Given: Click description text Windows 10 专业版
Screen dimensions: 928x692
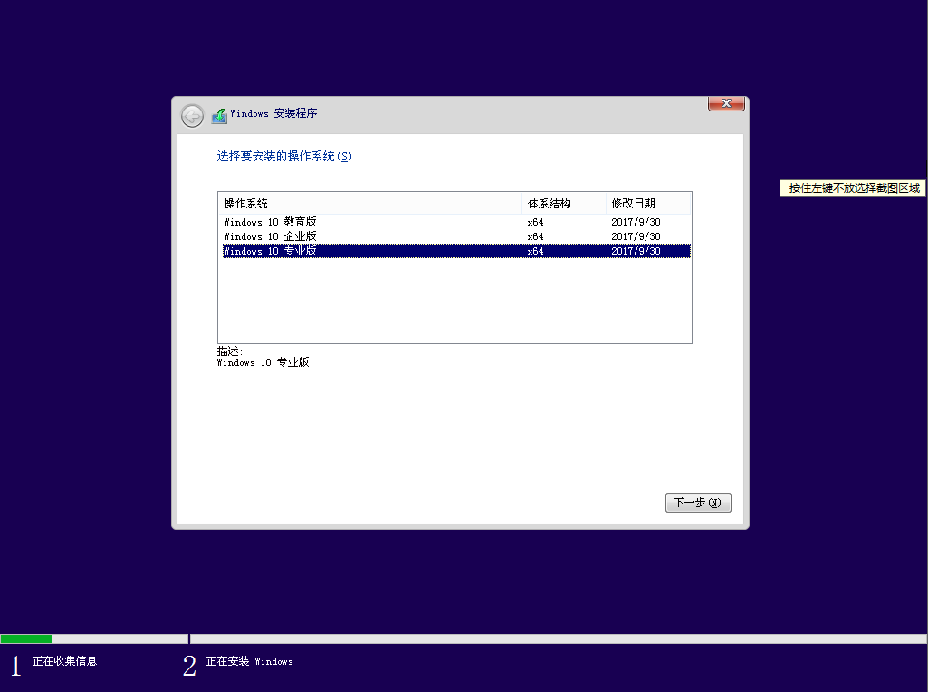Looking at the screenshot, I should pos(263,362).
